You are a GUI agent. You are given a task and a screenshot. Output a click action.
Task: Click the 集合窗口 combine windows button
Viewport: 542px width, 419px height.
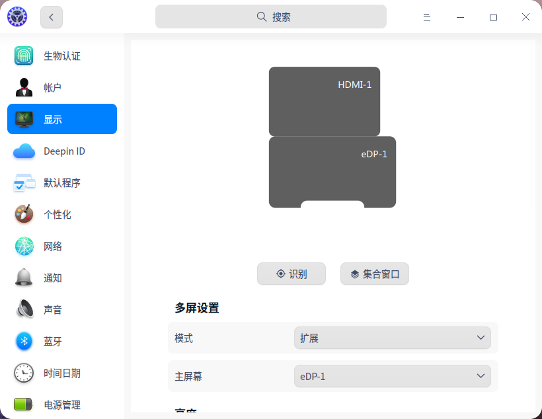click(x=374, y=274)
